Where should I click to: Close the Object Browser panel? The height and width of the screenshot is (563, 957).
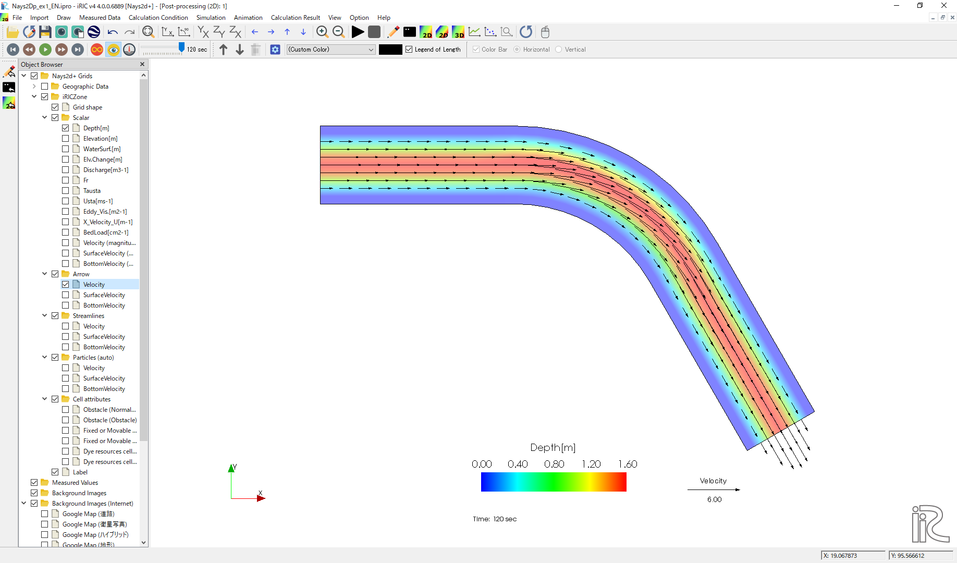[x=142, y=64]
